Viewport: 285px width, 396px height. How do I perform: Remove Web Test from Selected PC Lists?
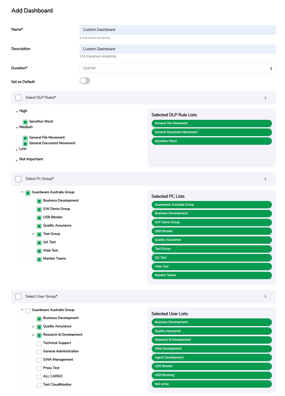click(x=211, y=266)
